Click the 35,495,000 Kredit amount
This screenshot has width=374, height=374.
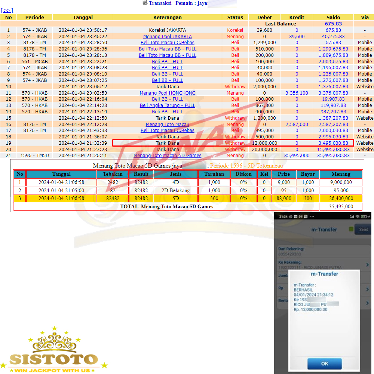(297, 156)
